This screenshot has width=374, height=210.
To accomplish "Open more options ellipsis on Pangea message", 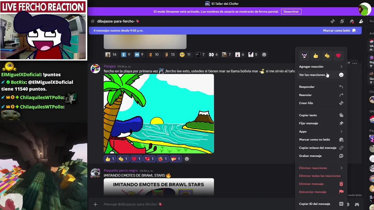I will (x=354, y=63).
